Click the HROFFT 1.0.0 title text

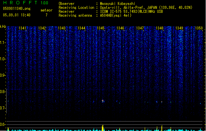click(26, 3)
